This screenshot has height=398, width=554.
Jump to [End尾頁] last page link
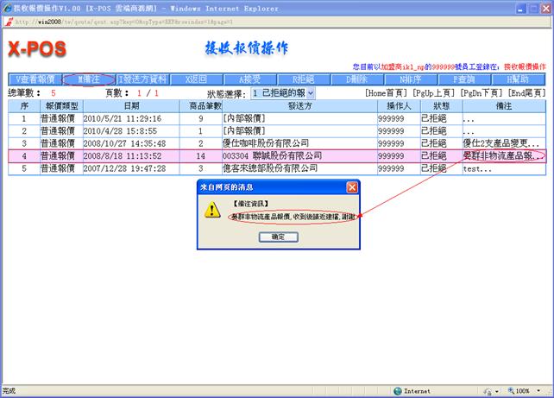[x=526, y=92]
